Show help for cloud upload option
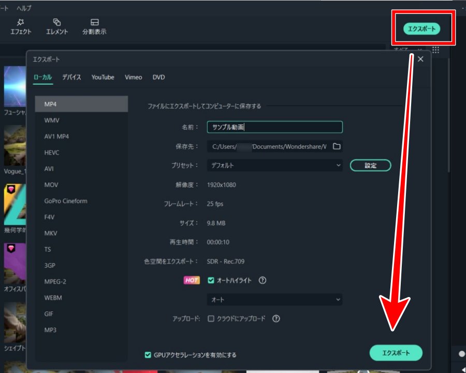 [276, 318]
